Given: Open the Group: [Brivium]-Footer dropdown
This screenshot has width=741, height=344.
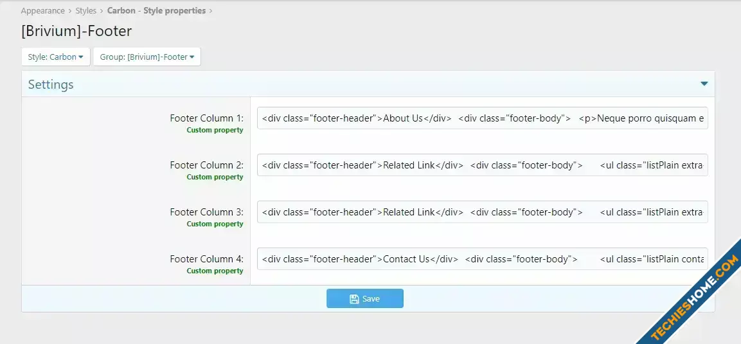Looking at the screenshot, I should point(147,57).
